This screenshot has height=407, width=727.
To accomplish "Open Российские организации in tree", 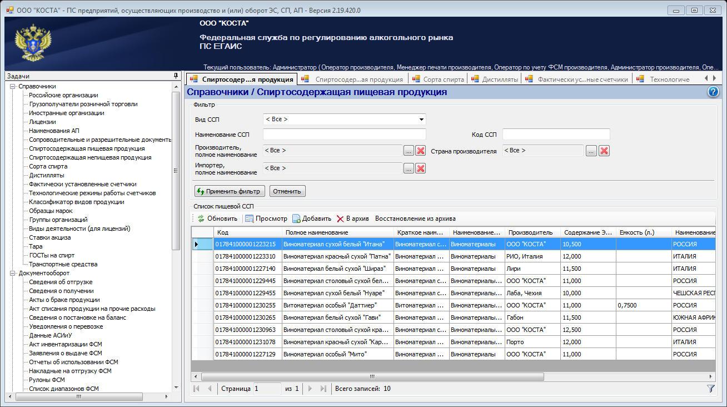I will click(x=63, y=95).
